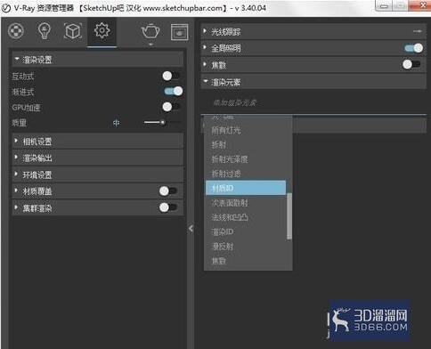Choose 焦散 at the list bottom
The image size is (431, 349).
(246, 261)
